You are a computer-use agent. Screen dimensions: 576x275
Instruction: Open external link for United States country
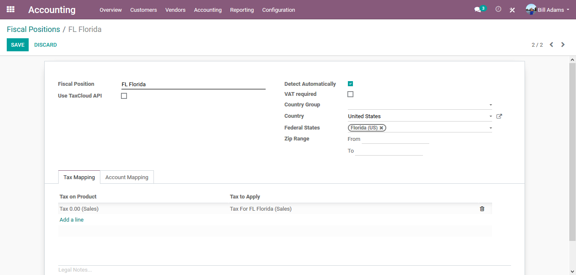499,116
